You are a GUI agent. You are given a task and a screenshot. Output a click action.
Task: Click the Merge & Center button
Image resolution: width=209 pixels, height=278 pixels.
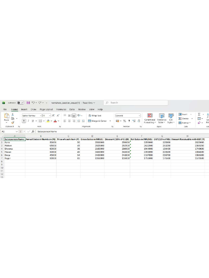click(x=97, y=121)
